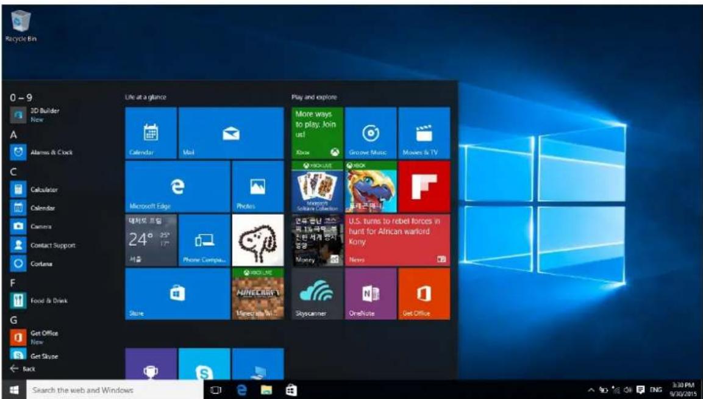Image resolution: width=703 pixels, height=399 pixels.
Task: Launch Edge from the taskbar
Action: tap(241, 390)
